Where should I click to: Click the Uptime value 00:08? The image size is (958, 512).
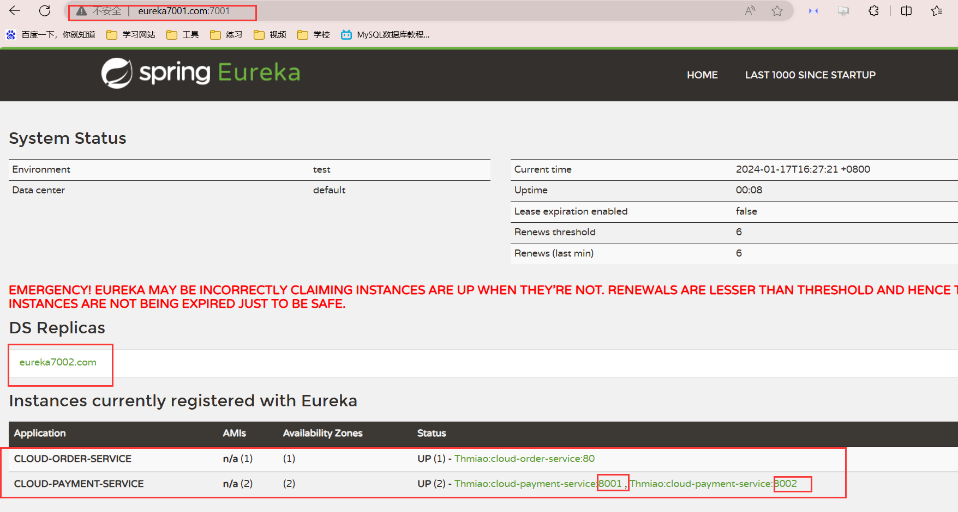tap(749, 190)
